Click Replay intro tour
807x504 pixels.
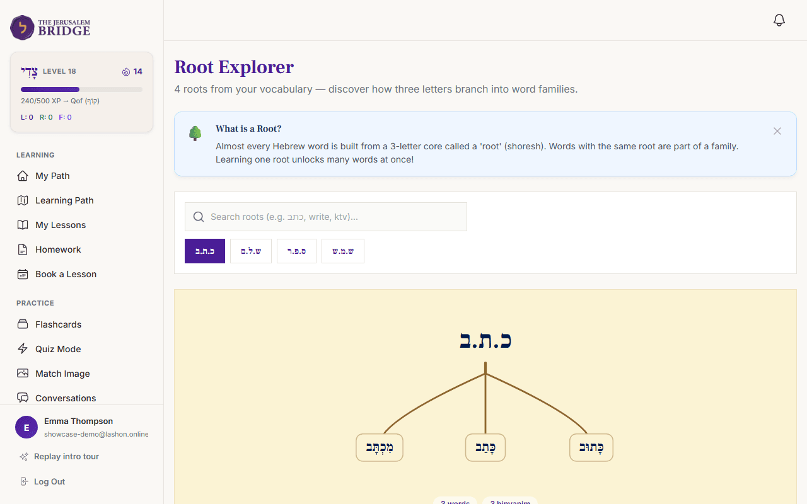(x=65, y=456)
